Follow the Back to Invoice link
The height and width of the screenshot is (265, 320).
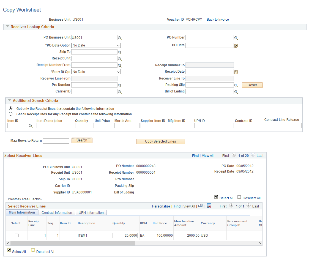point(218,19)
